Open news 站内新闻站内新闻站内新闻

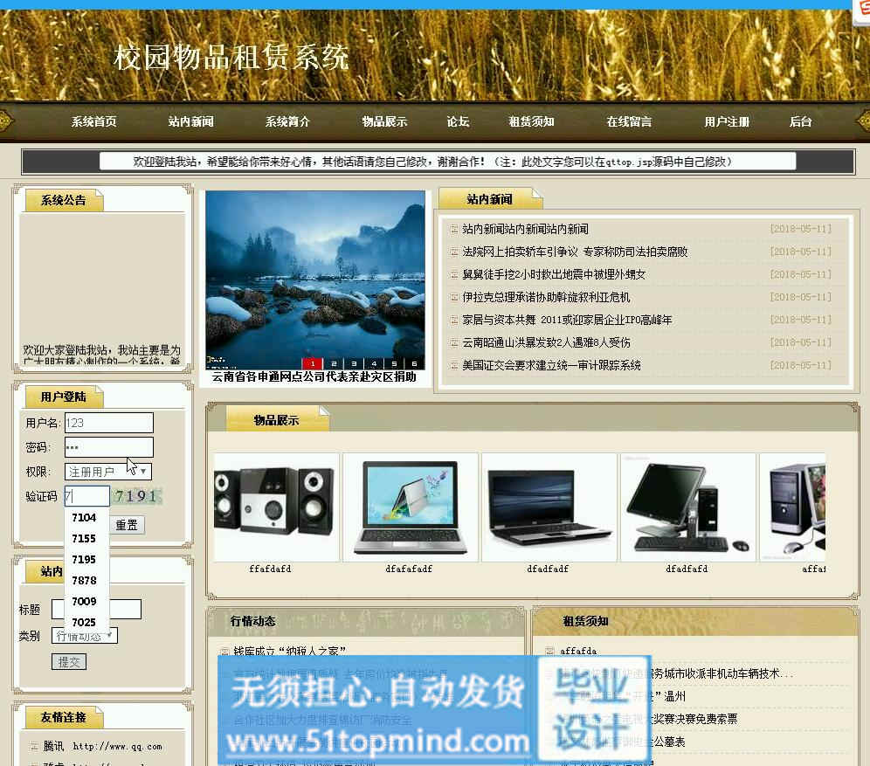[525, 229]
